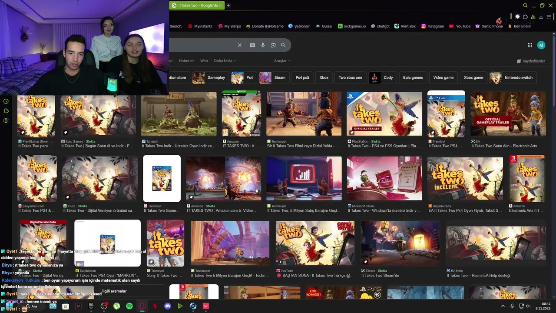
Task: Filter results by Steam chip
Action: [x=274, y=78]
